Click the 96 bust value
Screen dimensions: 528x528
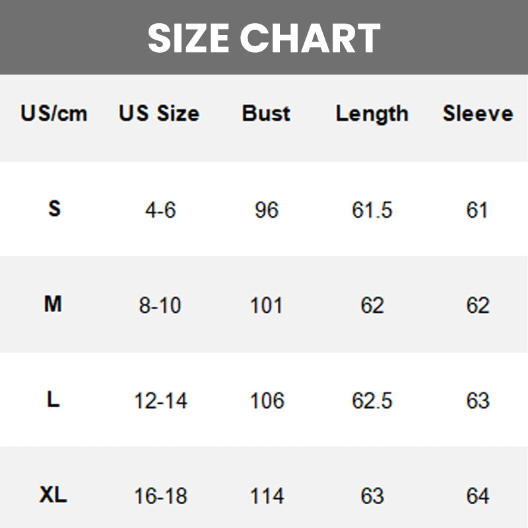pos(266,211)
